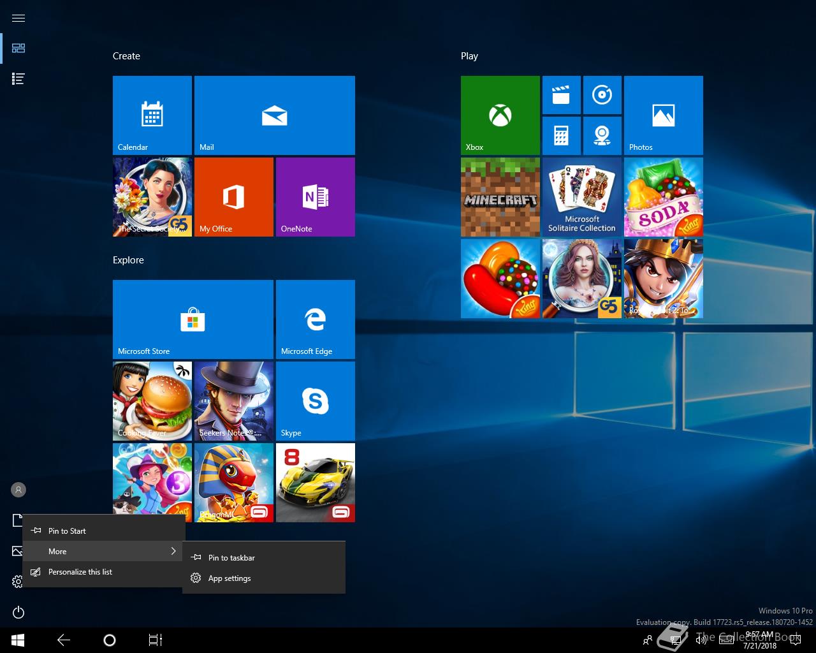This screenshot has width=816, height=653.
Task: Open the Movies & TV small tile
Action: click(x=562, y=95)
